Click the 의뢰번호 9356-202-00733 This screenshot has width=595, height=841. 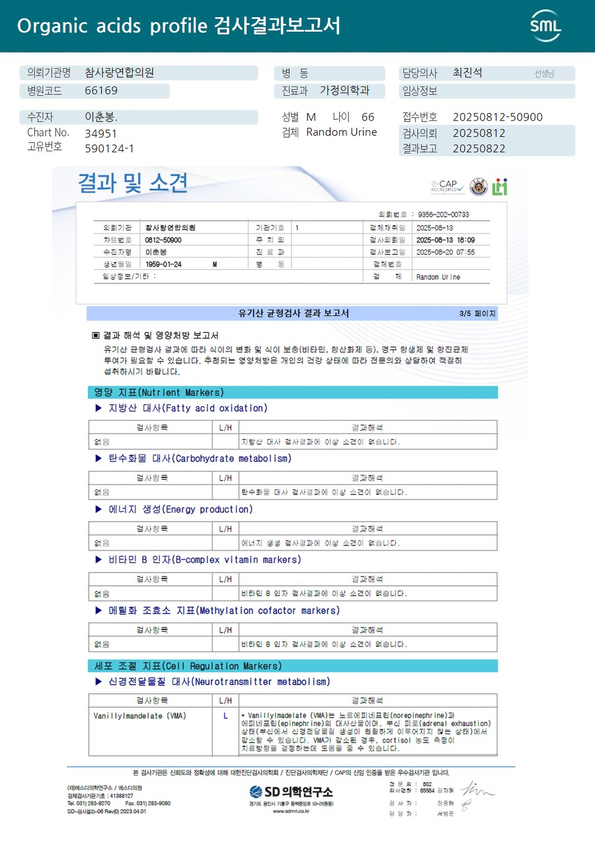click(443, 215)
